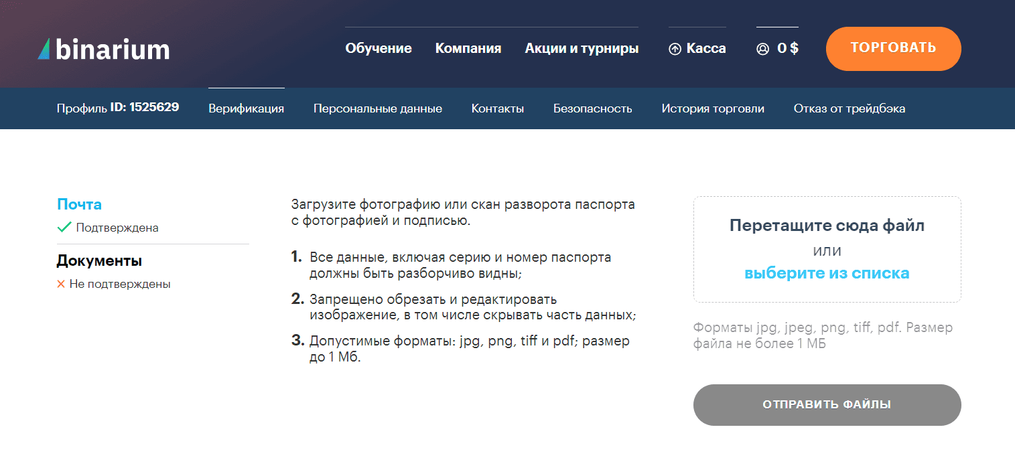Click the user account balance icon

click(762, 49)
